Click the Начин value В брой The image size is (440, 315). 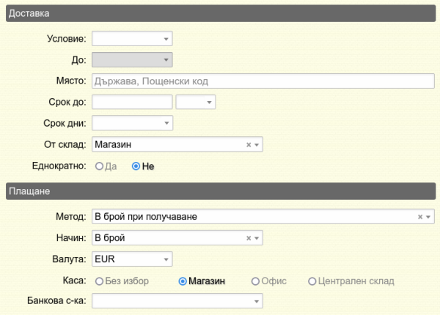(110, 238)
